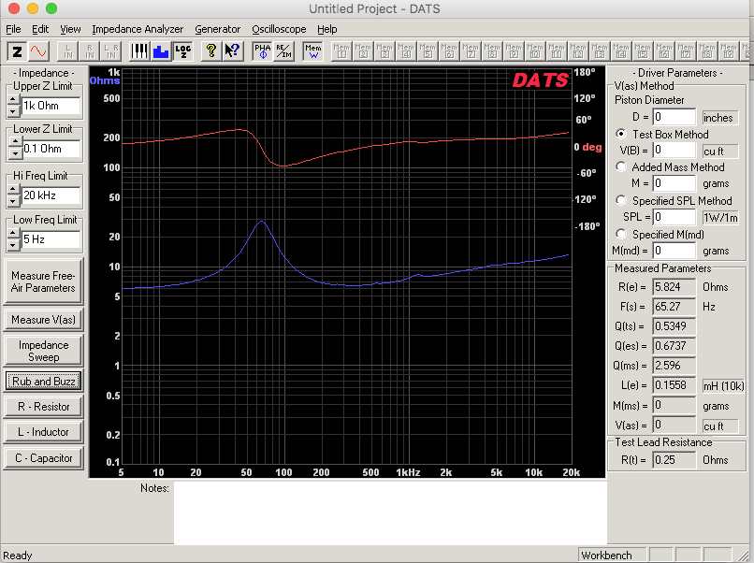Click the Piston Diameter D input field

[x=674, y=117]
